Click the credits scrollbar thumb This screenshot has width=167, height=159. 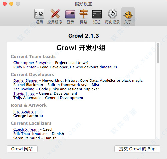(158, 53)
